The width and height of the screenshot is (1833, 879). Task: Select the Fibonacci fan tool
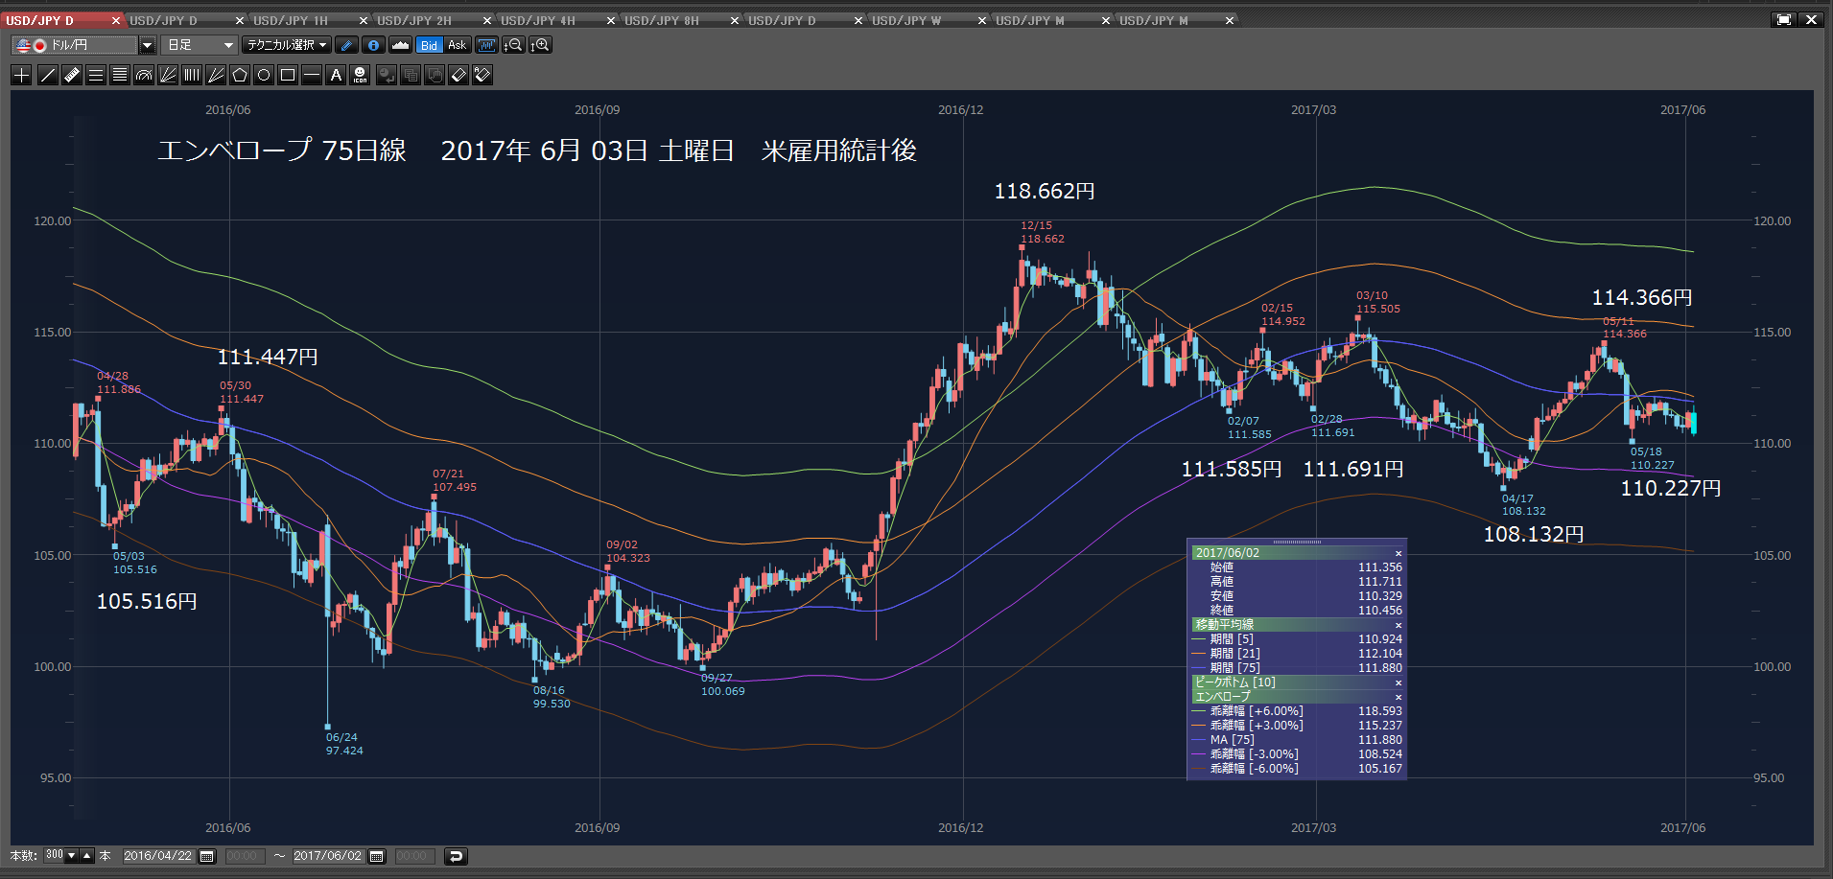pos(168,75)
